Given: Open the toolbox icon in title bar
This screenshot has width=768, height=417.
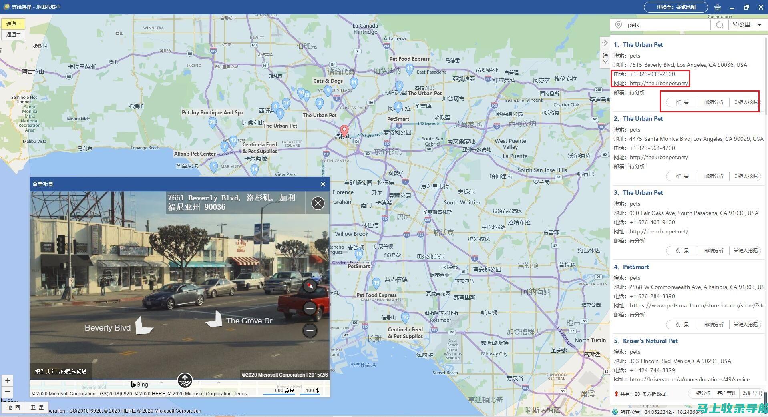Looking at the screenshot, I should (x=717, y=7).
